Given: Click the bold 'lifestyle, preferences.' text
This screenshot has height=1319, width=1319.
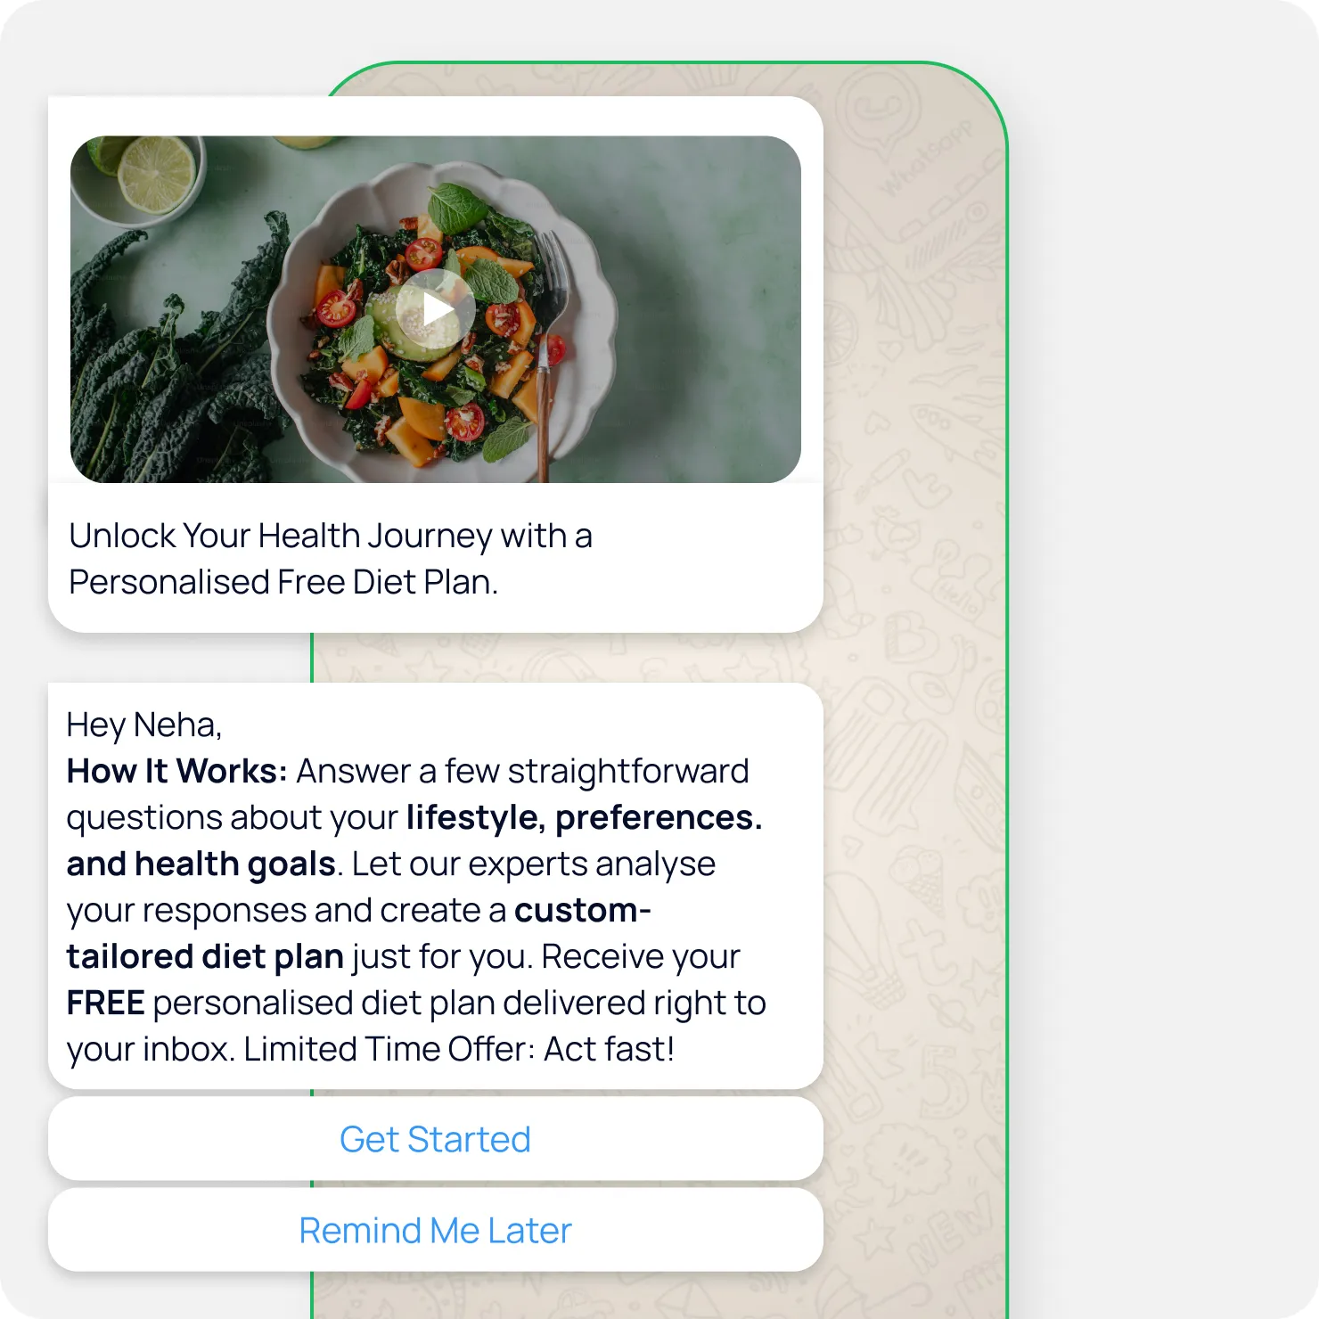Looking at the screenshot, I should pos(585,817).
